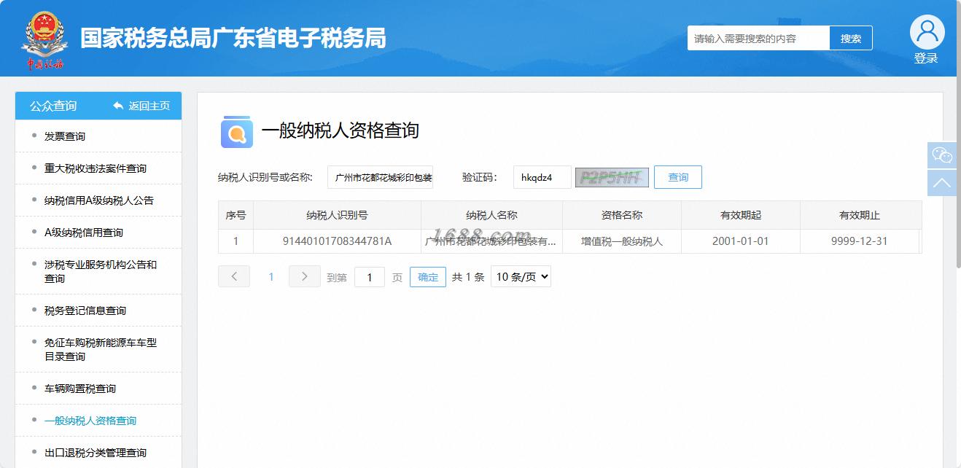The width and height of the screenshot is (961, 468).
Task: Open the 10条/页 page size dropdown
Action: tap(521, 276)
